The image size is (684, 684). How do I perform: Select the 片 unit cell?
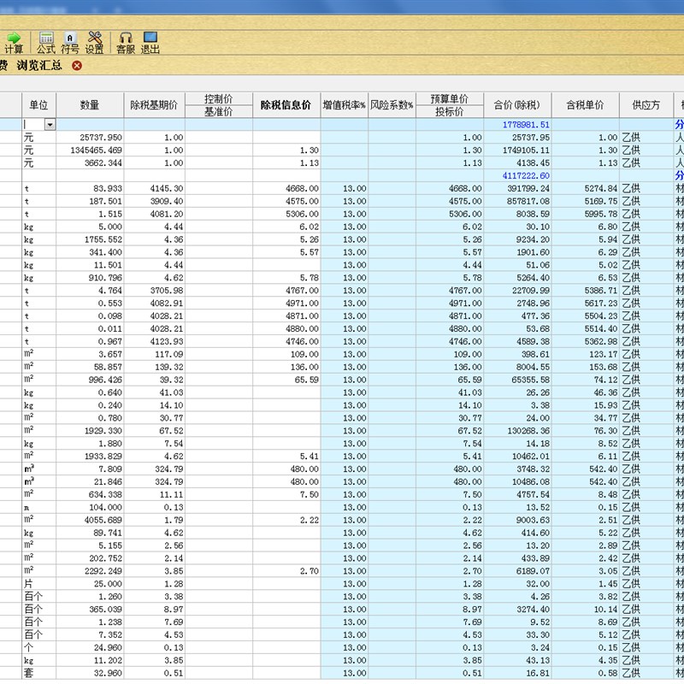[38, 584]
